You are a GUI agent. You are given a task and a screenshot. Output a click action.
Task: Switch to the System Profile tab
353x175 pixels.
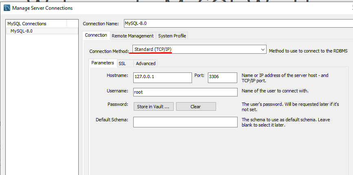172,36
